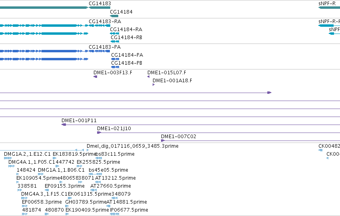The height and width of the screenshot is (216, 340).
Task: Select the DME1-015L07.F feature label
Action: click(167, 73)
